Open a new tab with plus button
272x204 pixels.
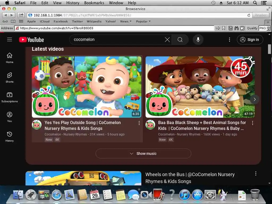click(x=268, y=22)
